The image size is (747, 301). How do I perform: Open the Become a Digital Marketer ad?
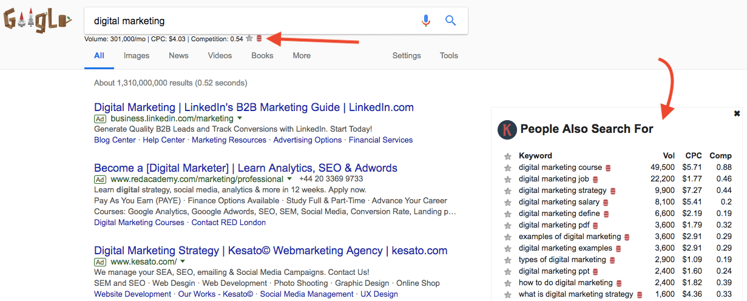246,168
